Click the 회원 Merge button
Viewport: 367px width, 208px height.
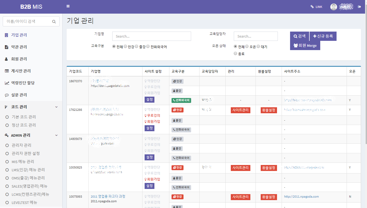(305, 45)
